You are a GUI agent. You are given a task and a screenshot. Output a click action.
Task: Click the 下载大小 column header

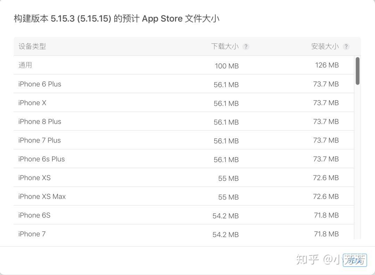pyautogui.click(x=225, y=46)
